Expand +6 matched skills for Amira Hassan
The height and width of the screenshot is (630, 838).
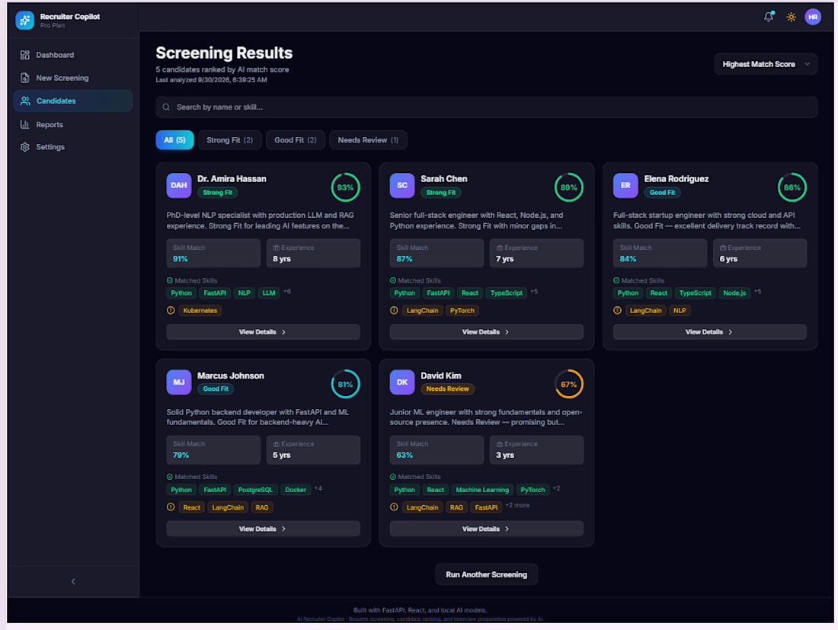pyautogui.click(x=287, y=292)
